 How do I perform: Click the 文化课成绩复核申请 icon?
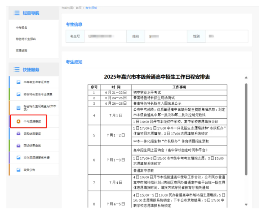(x=18, y=158)
